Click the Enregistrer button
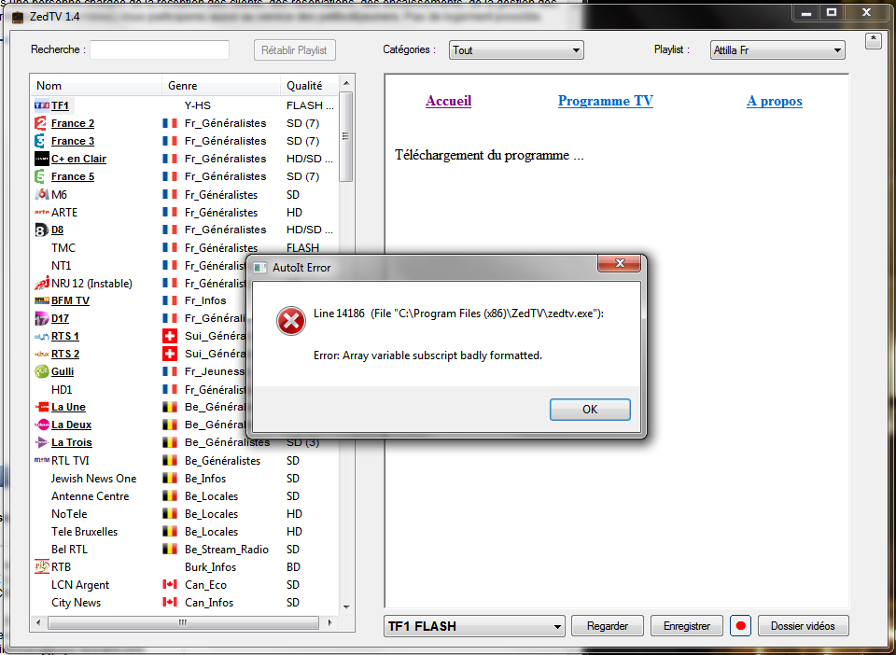 686,626
